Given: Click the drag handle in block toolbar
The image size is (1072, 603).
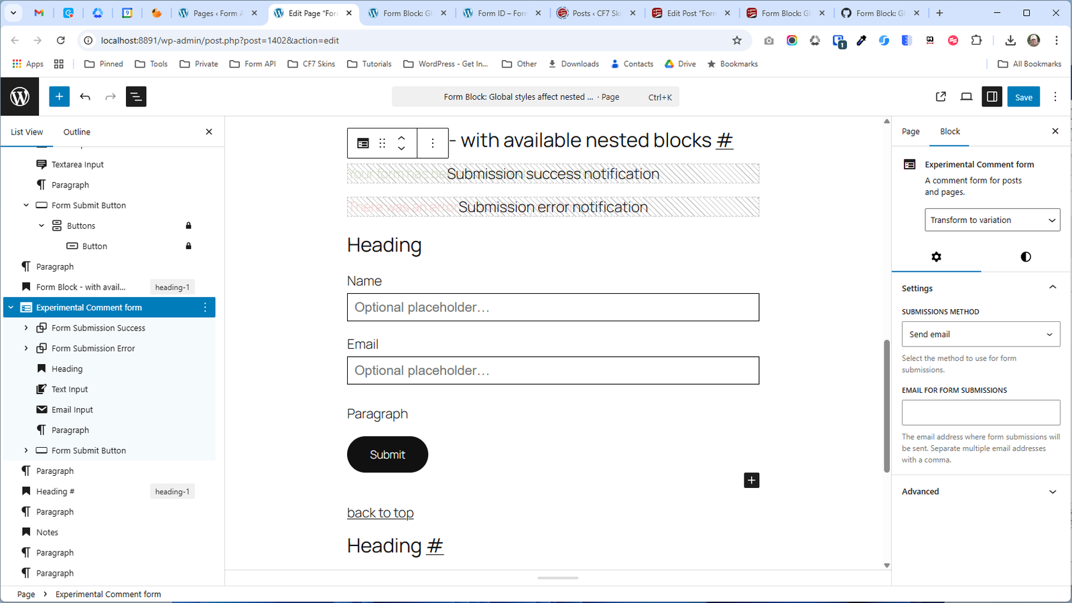Looking at the screenshot, I should [x=383, y=143].
